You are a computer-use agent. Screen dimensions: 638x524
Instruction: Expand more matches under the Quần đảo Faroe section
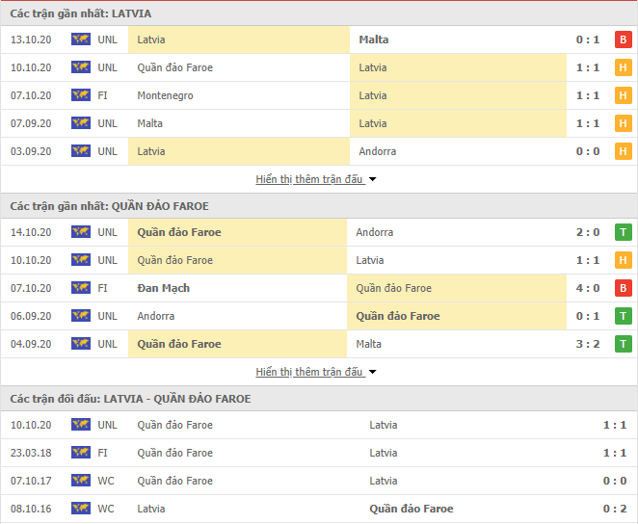(309, 372)
